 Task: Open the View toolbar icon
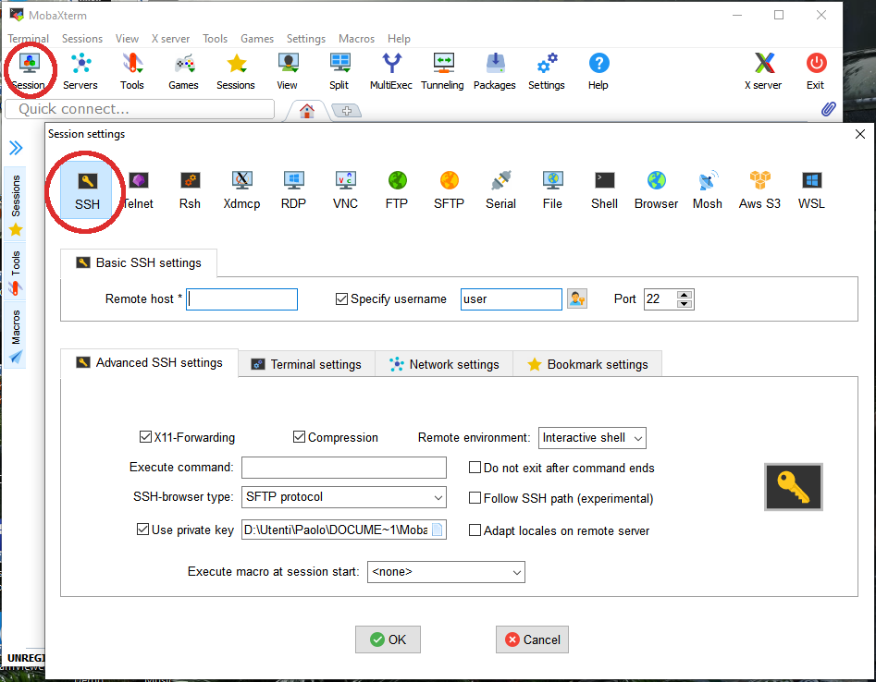(288, 71)
